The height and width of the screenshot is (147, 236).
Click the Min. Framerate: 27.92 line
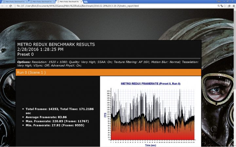pos(55,125)
